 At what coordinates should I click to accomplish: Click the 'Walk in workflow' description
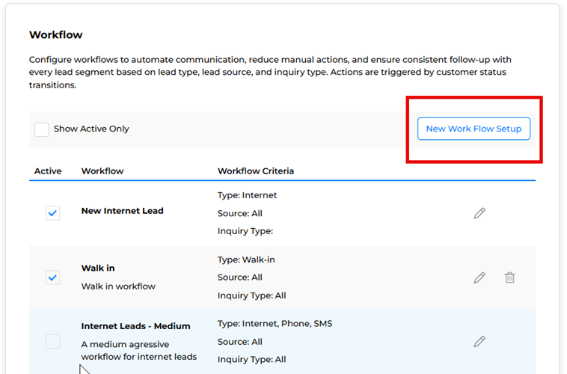click(118, 286)
